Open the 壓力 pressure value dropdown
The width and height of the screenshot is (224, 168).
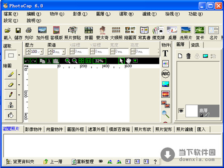(42, 52)
